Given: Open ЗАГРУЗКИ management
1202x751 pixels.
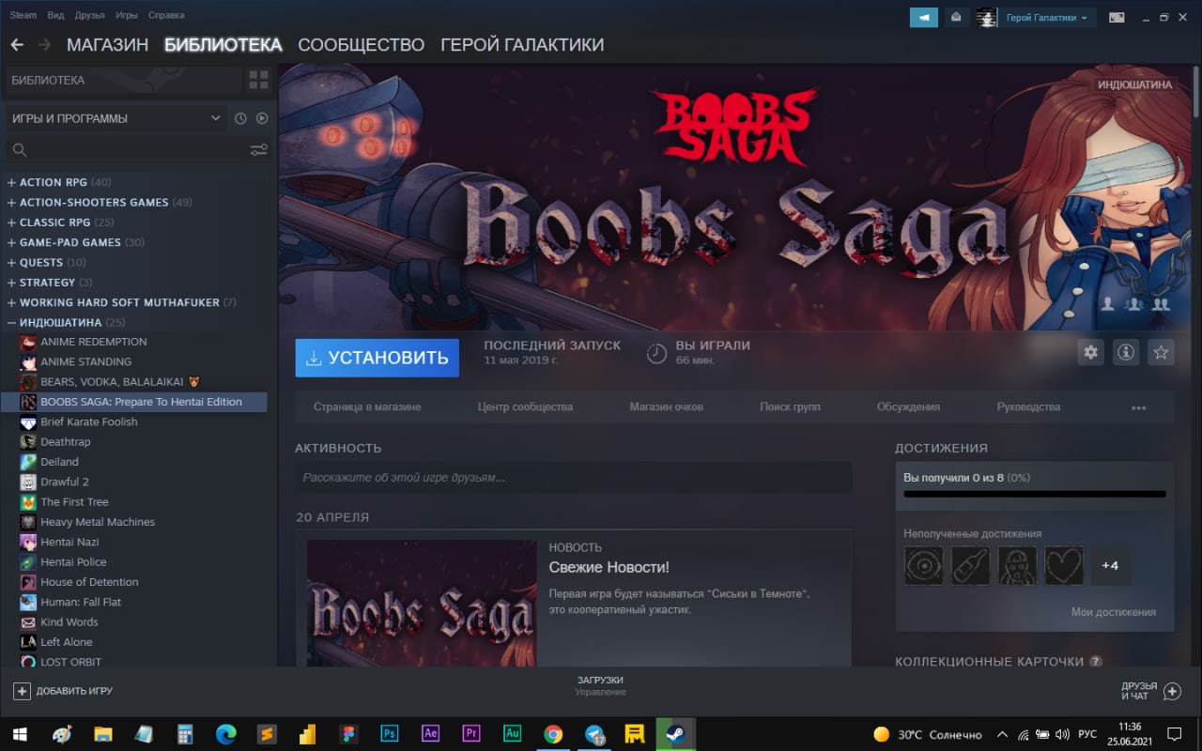Looking at the screenshot, I should (x=600, y=685).
